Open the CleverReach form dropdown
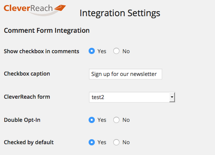The width and height of the screenshot is (215, 155). pos(132,97)
